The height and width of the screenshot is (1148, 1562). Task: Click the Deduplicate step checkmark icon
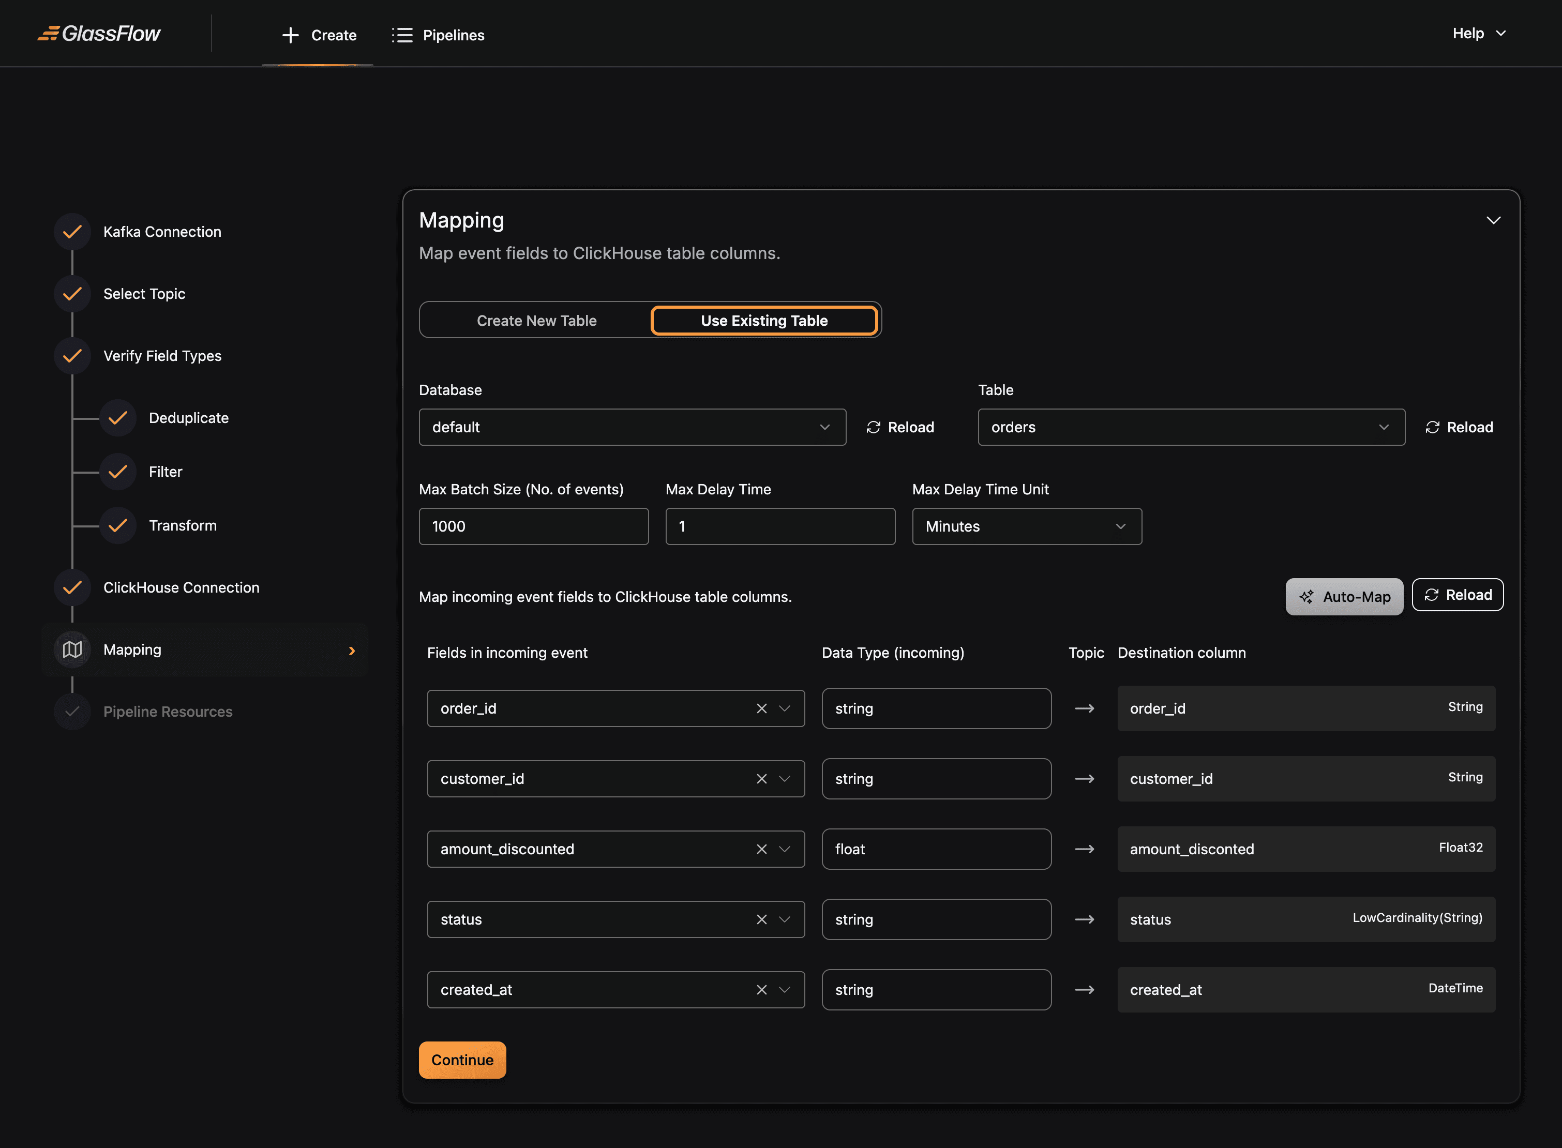coord(117,418)
